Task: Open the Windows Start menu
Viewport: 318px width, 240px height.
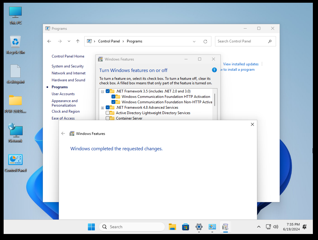Action: point(91,227)
